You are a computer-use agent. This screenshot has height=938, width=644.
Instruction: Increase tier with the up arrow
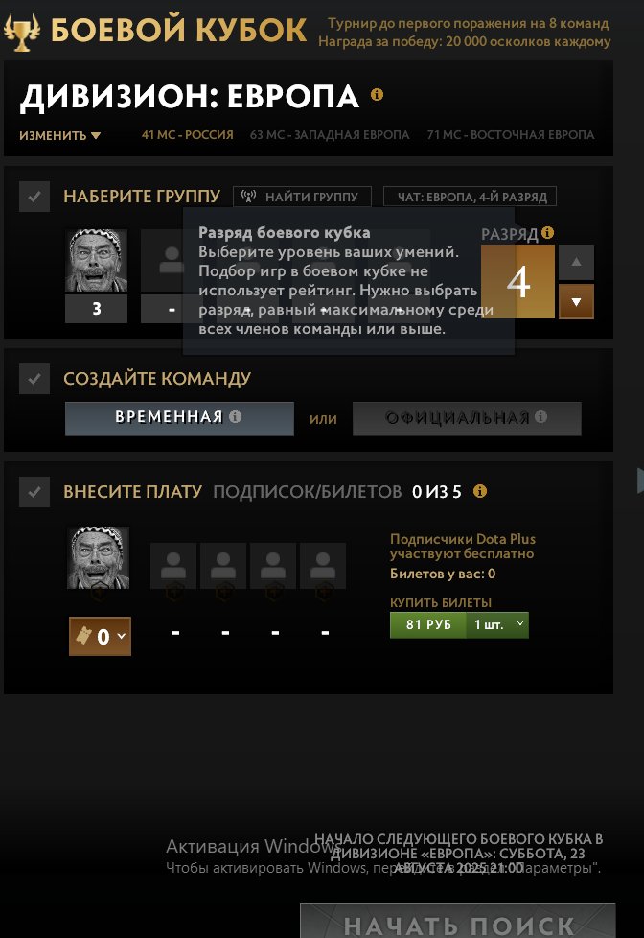coord(576,262)
